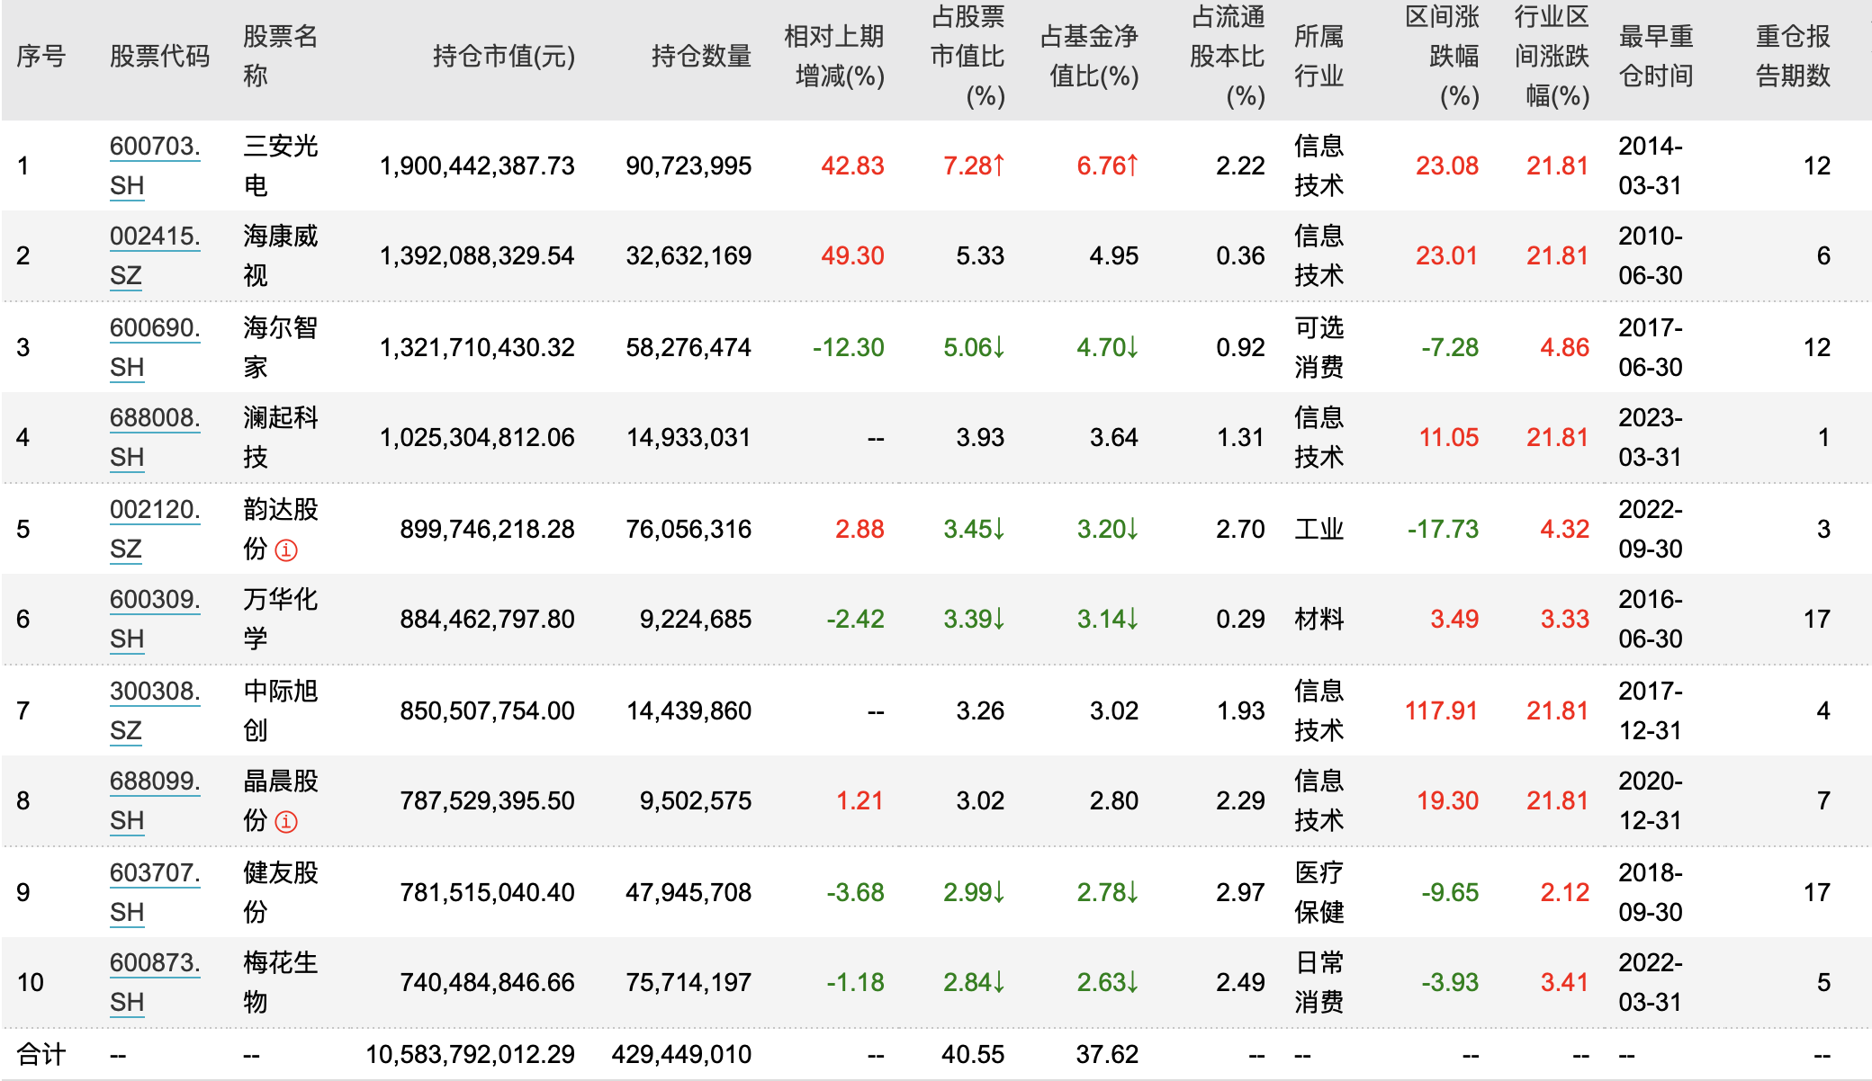This screenshot has height=1081, width=1872.
Task: Click the 合计 row label
Action: click(41, 1055)
